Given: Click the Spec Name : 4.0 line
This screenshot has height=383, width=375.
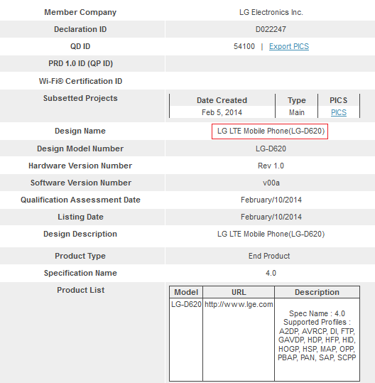Looking at the screenshot, I should (x=317, y=313).
